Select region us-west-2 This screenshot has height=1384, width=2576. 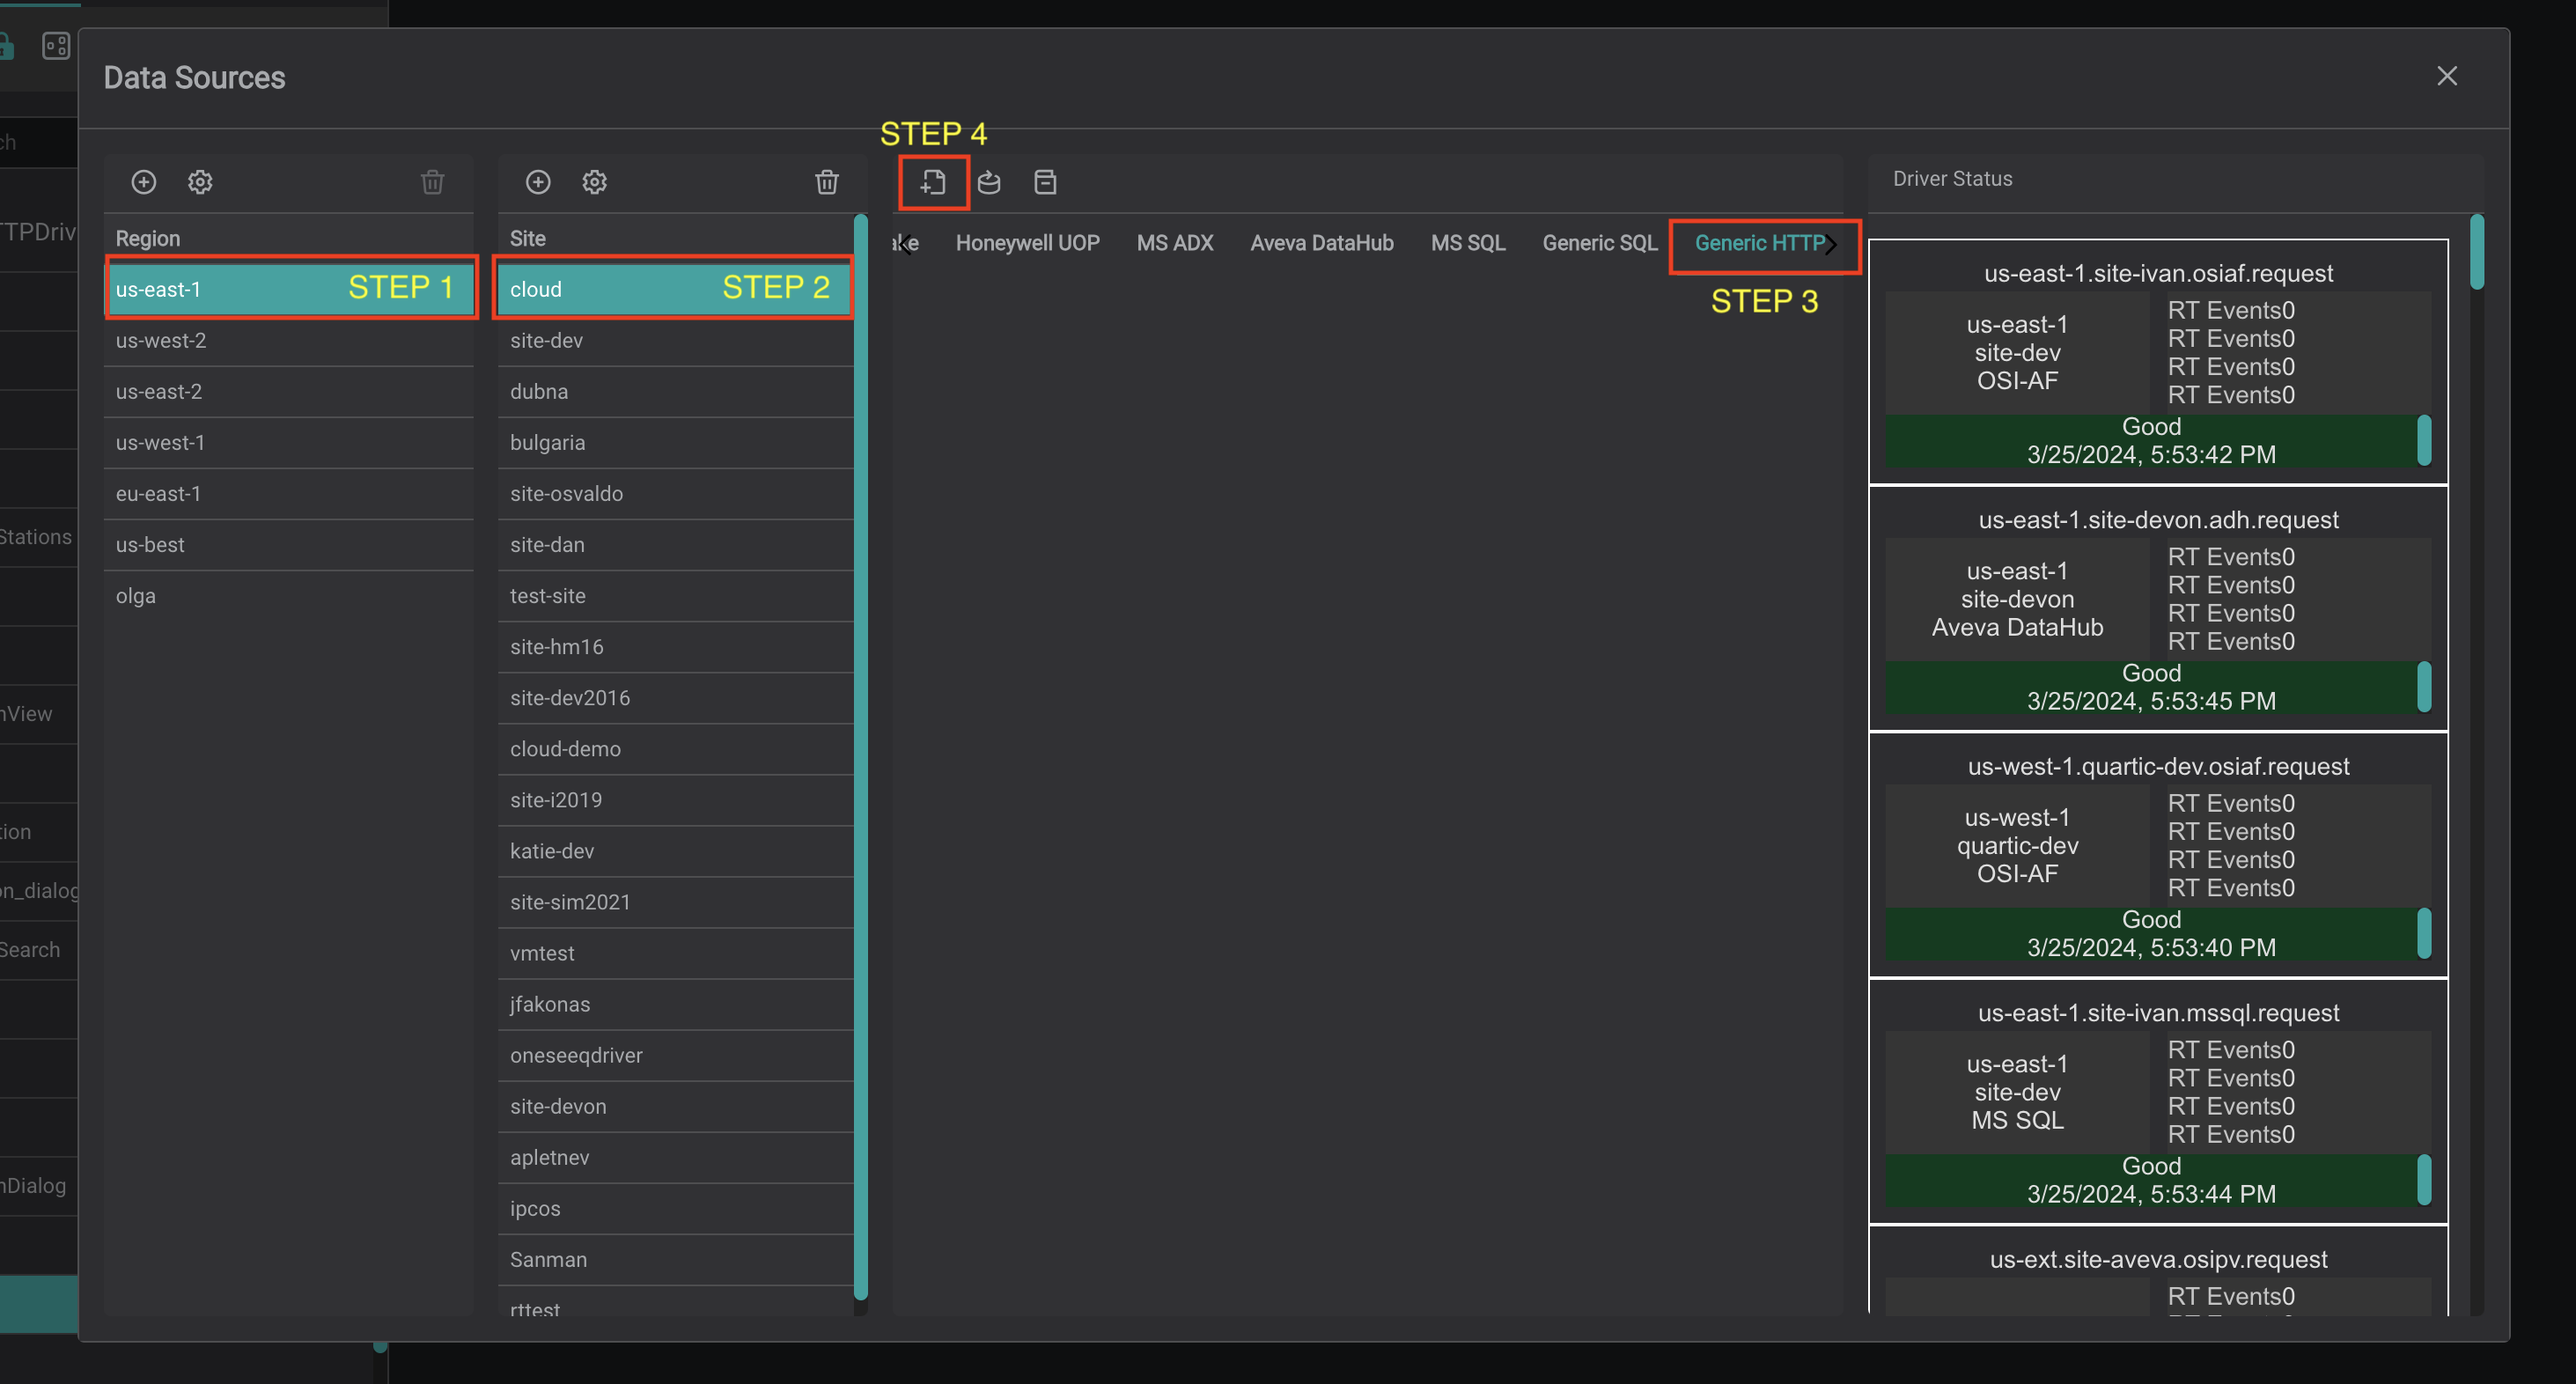pyautogui.click(x=289, y=340)
